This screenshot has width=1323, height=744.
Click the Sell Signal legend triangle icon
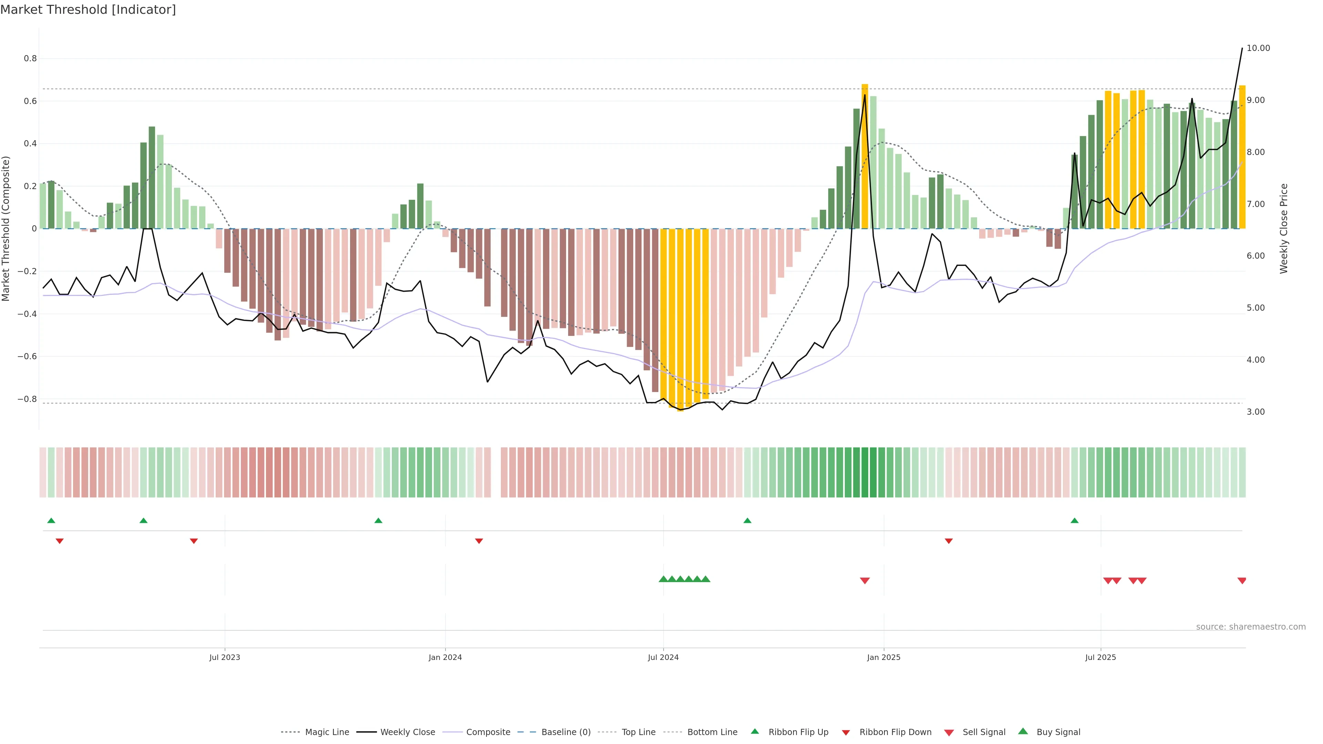948,732
